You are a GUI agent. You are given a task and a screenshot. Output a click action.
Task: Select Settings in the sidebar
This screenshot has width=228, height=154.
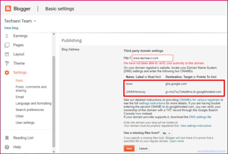point(20,73)
